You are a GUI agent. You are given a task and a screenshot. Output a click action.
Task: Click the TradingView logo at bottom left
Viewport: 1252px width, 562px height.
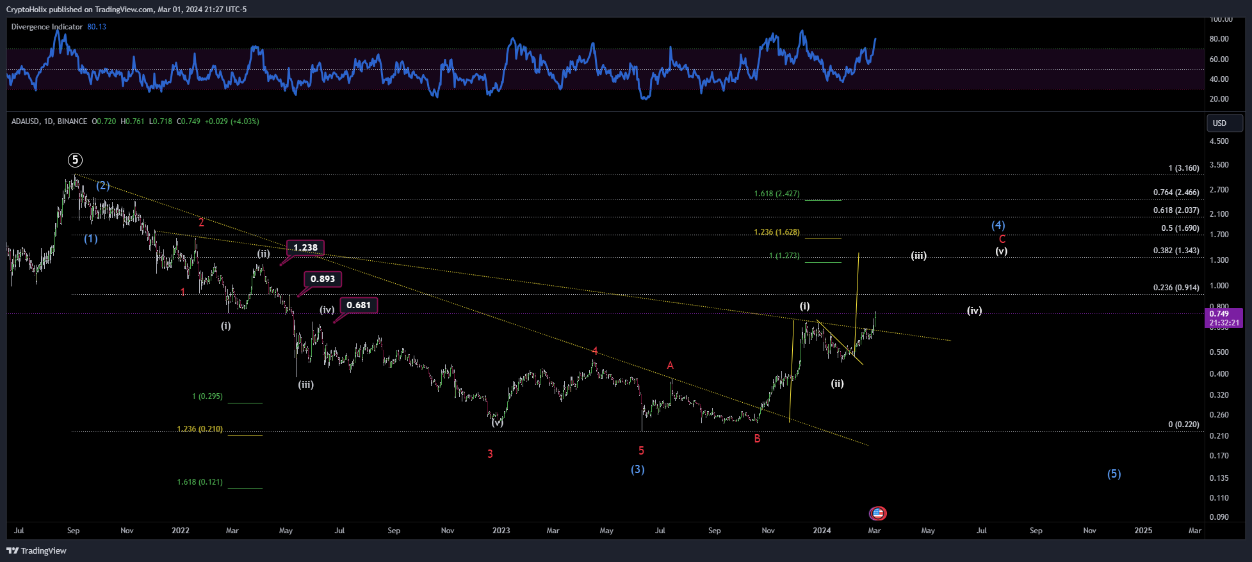pos(37,550)
